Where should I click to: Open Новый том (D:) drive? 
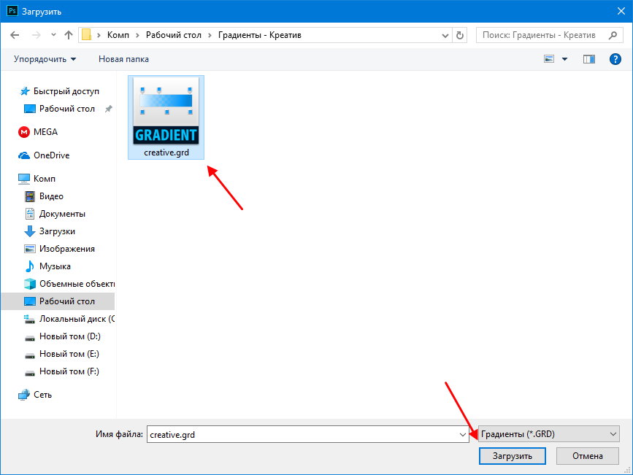click(x=63, y=336)
